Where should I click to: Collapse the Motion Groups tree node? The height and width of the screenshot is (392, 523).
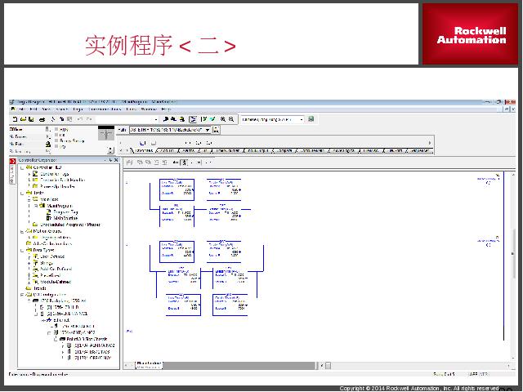tap(22, 231)
